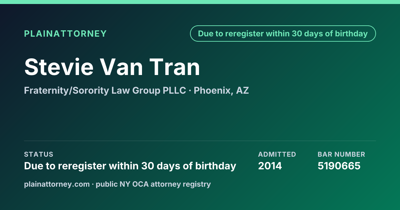
Task: Click the mint green accent bar at top
Action: pyautogui.click(x=200, y=2)
